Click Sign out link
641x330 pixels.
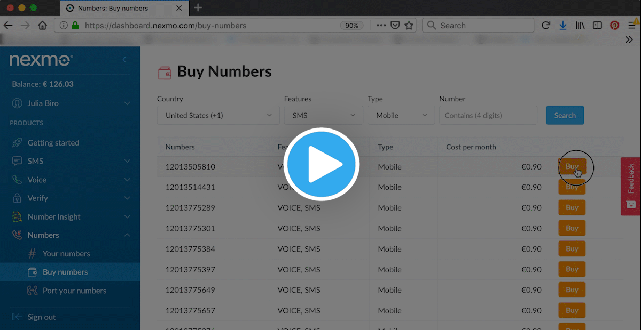(42, 317)
